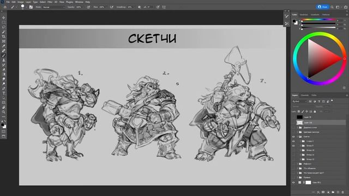Click the search magnifier icon top right
349x196 pixels.
tap(332, 7)
